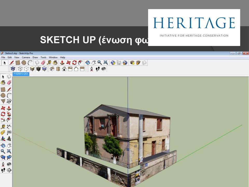Click the title text 'Stelios3.skp - SketchUp Pro'
The image size is (249, 187).
[x=19, y=53]
